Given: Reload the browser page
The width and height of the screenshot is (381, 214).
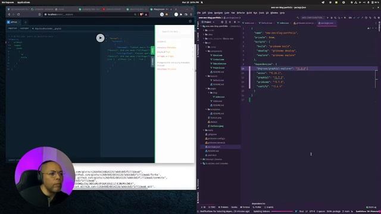Looking at the screenshot, I should click(x=18, y=14).
